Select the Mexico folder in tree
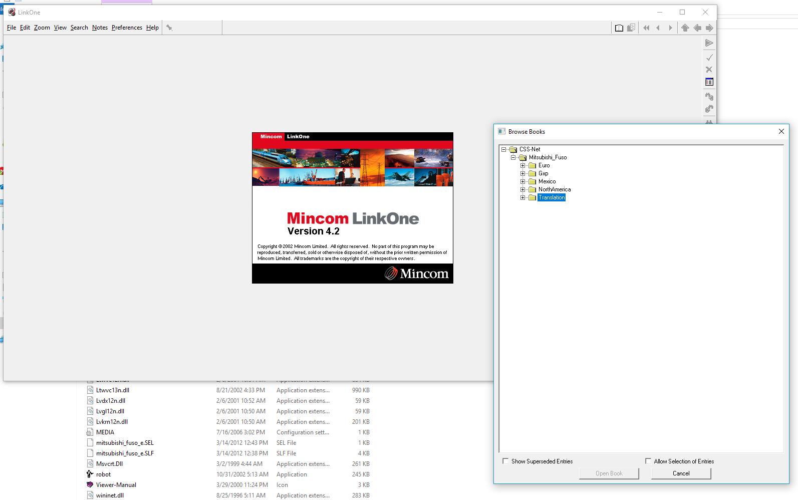The height and width of the screenshot is (500, 798). 547,181
